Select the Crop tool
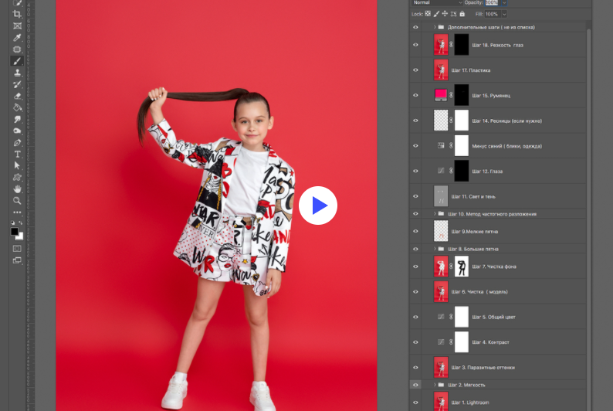The image size is (613, 411). (17, 14)
